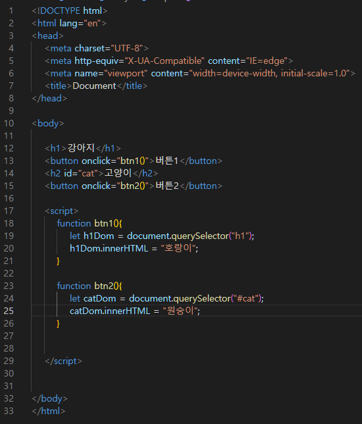This screenshot has height=424, width=362.
Task: Click the opening <head> tag
Action: pyautogui.click(x=48, y=36)
